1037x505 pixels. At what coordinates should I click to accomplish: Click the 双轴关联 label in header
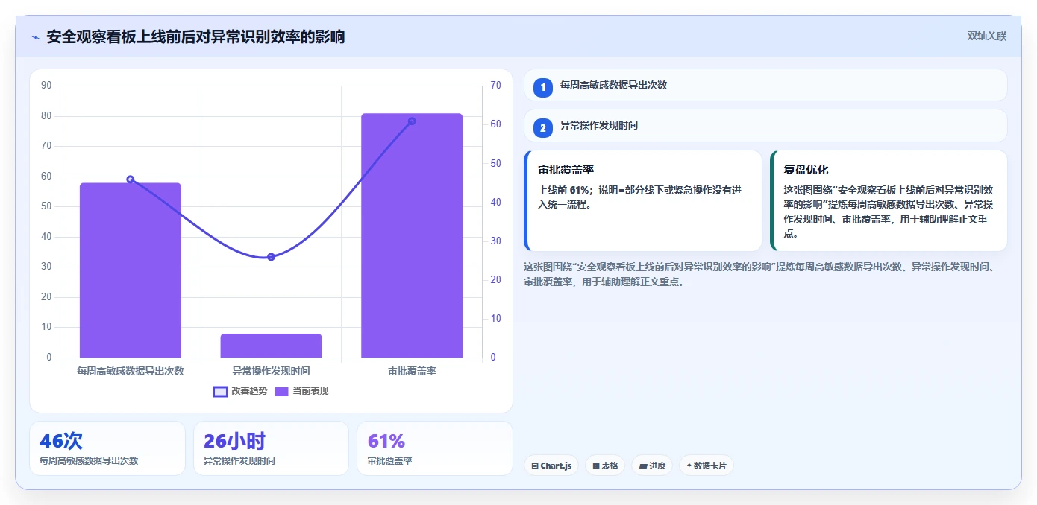pyautogui.click(x=987, y=36)
